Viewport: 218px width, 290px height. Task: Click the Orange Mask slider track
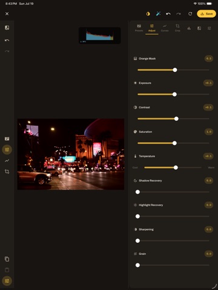(x=173, y=70)
